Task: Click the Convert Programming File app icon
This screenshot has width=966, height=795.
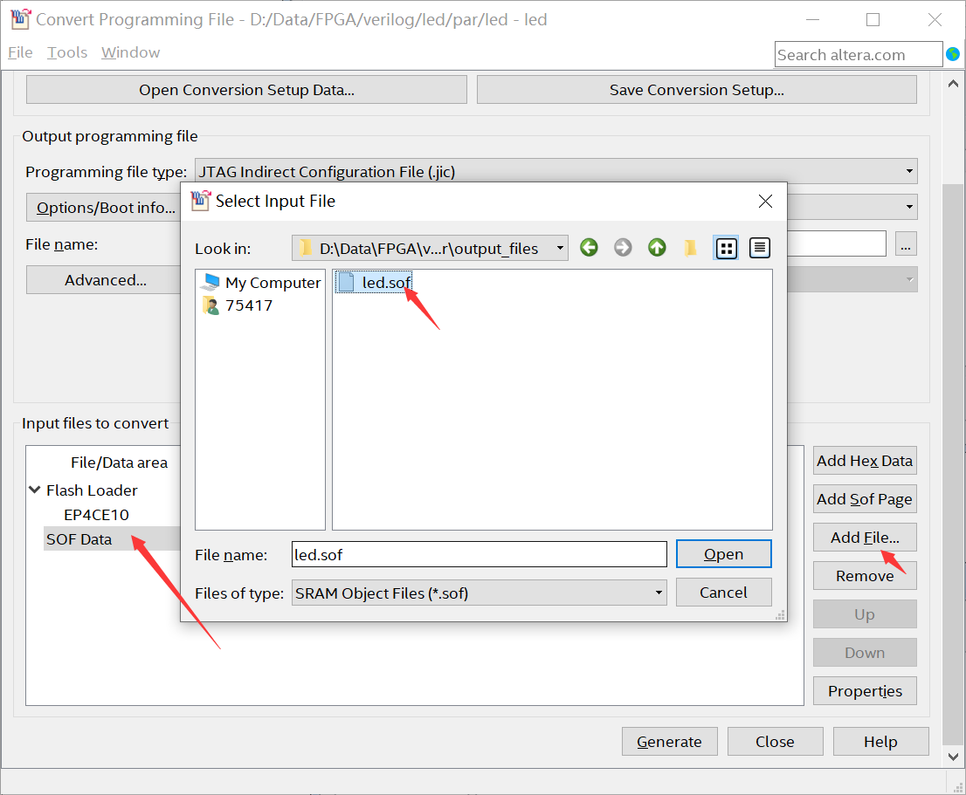Action: 20,20
